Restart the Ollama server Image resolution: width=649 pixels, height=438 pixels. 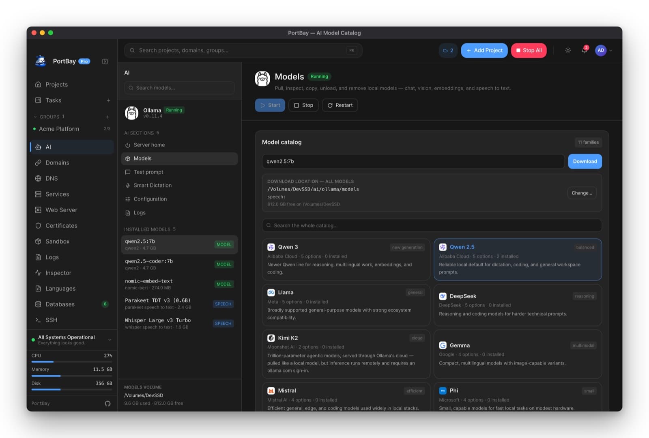(340, 105)
